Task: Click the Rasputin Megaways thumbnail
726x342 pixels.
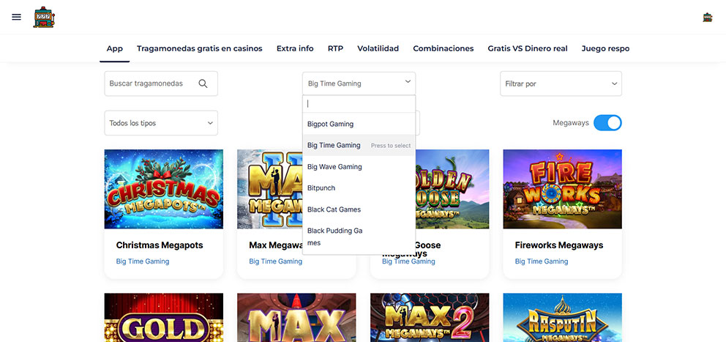Action: [562, 317]
